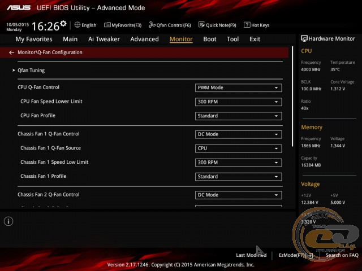Click the memory frequency 1866 MHz value
The width and height of the screenshot is (362, 271).
click(311, 146)
